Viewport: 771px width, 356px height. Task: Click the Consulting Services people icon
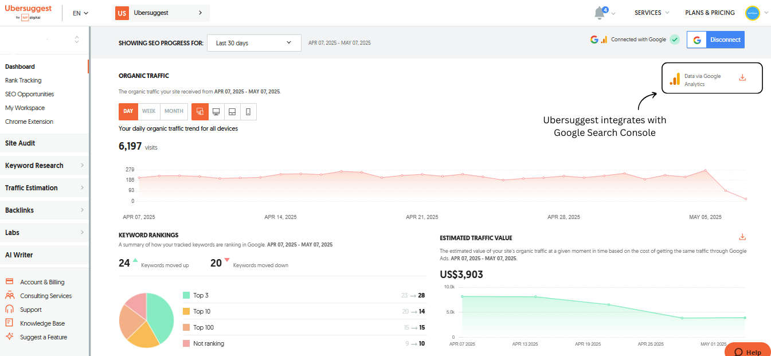click(9, 296)
